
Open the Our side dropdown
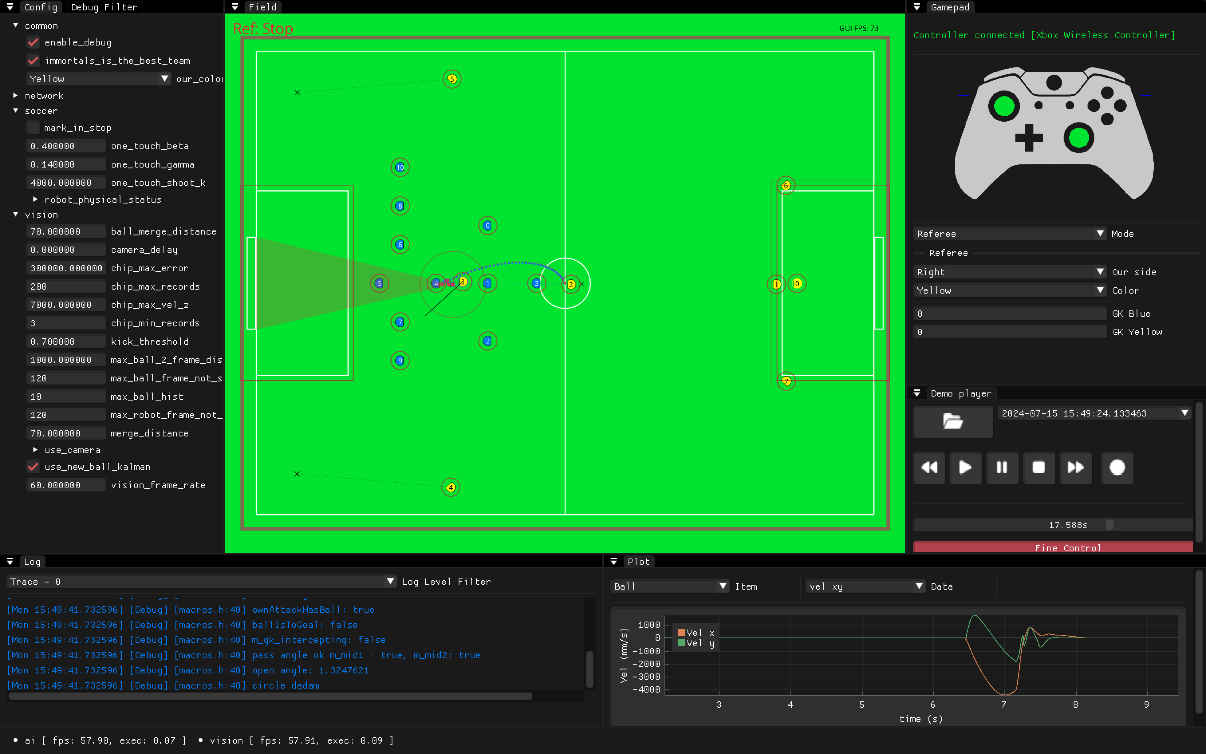point(1009,272)
